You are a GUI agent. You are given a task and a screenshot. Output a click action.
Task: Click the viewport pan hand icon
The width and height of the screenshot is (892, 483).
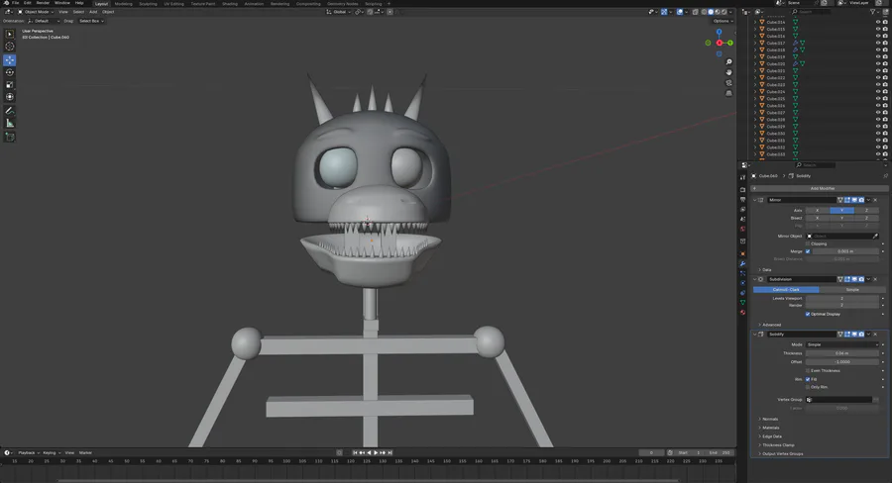(728, 72)
